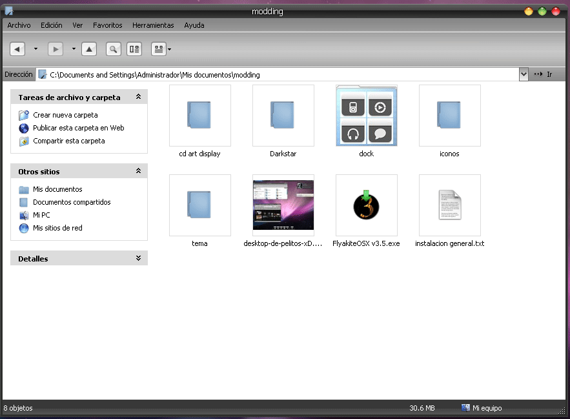Image resolution: width=570 pixels, height=419 pixels.
Task: Click the 'FlyakiteOSX v3.5.exe' file name
Action: click(366, 243)
